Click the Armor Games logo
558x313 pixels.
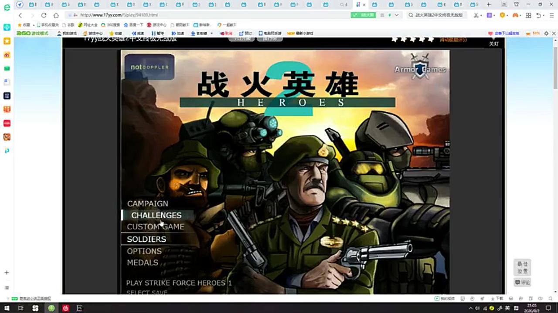pyautogui.click(x=420, y=67)
